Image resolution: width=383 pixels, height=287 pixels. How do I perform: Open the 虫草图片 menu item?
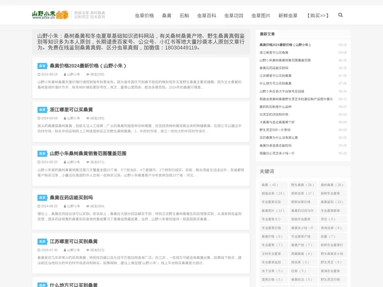261,15
